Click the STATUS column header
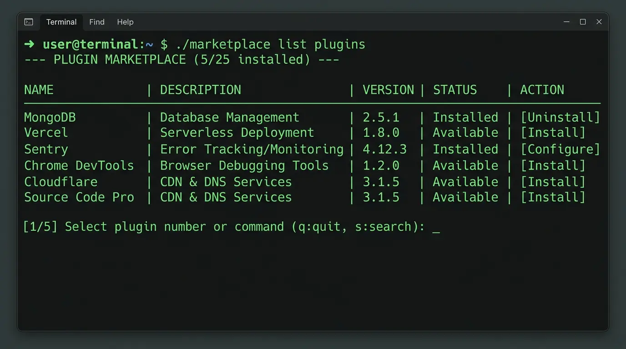Image resolution: width=626 pixels, height=349 pixels. click(455, 90)
